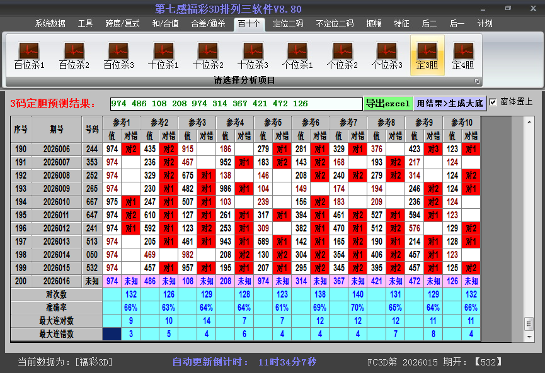The height and width of the screenshot is (373, 545).
Task: Select the 百位杀2 analysis icon
Action: tap(73, 50)
